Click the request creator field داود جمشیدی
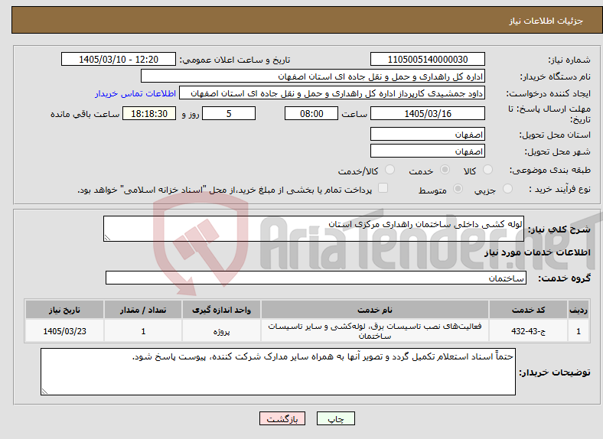 [x=332, y=93]
